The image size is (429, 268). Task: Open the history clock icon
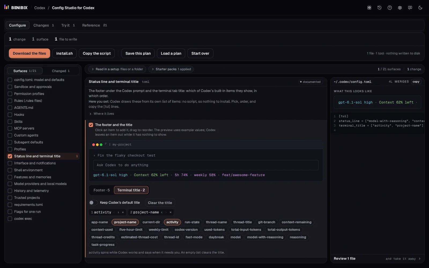(x=379, y=8)
